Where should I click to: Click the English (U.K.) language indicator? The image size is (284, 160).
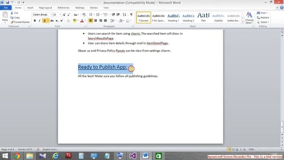click(x=50, y=149)
